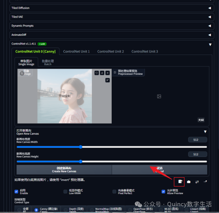Viewport: 219px width, 213px height.
Task: Click the webcam camera icon
Action: tap(189, 182)
